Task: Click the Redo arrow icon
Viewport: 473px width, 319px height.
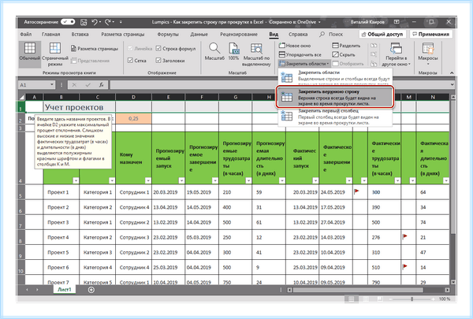Action: tap(108, 22)
